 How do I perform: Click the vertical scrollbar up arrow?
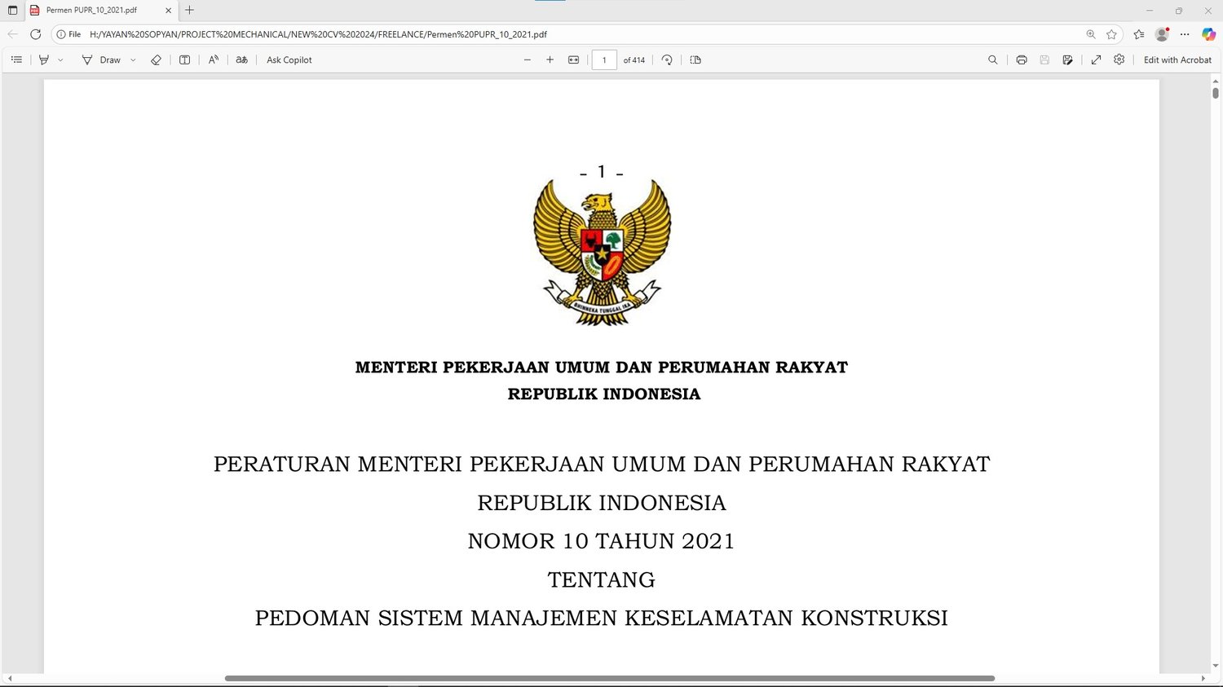tap(1216, 81)
